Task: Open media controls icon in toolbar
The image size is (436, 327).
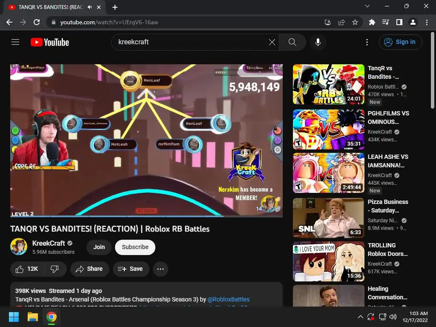Action: pyautogui.click(x=385, y=22)
